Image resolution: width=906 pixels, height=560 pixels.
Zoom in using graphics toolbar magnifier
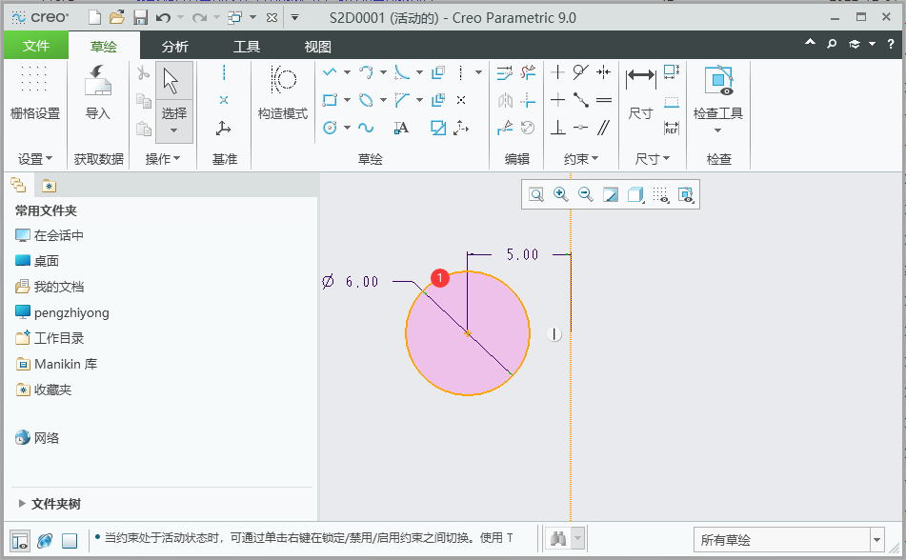pyautogui.click(x=560, y=194)
